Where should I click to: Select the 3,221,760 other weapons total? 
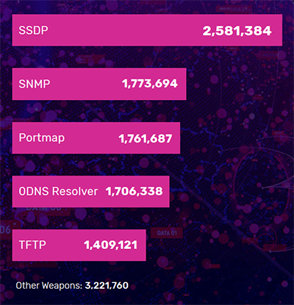click(107, 286)
